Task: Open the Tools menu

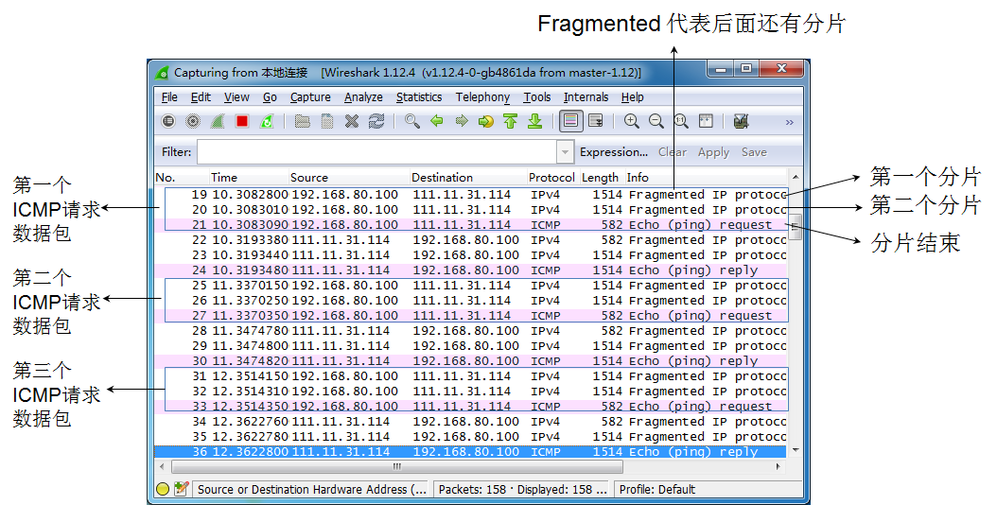Action: coord(537,97)
